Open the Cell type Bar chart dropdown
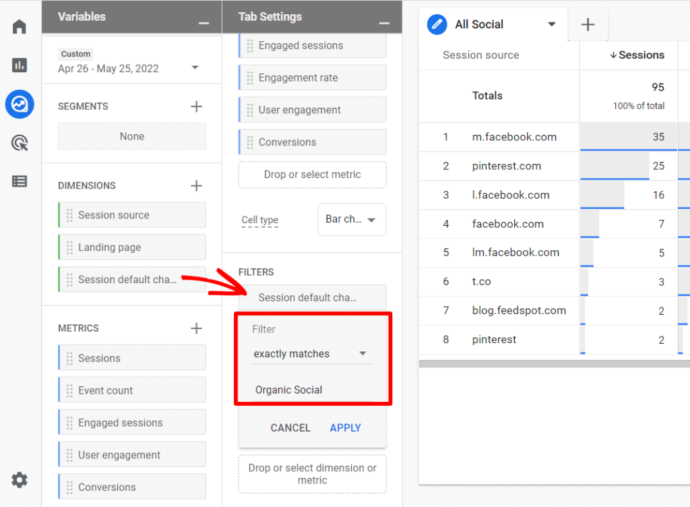The height and width of the screenshot is (507, 690). pyautogui.click(x=351, y=219)
